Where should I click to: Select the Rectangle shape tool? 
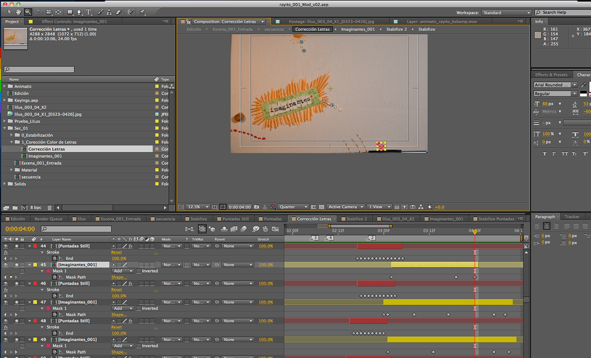click(70, 12)
